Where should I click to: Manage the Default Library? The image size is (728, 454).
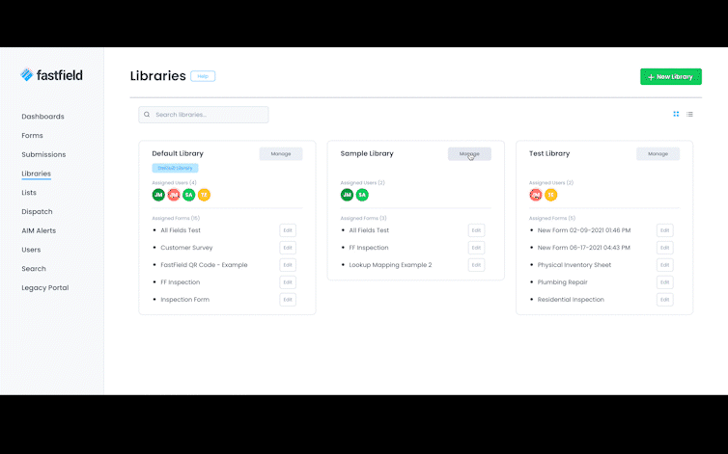click(281, 154)
